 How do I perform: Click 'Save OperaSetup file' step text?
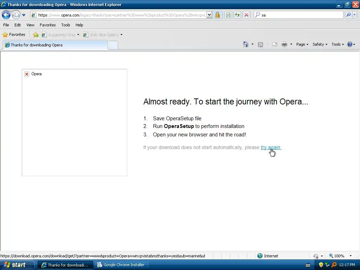point(177,118)
